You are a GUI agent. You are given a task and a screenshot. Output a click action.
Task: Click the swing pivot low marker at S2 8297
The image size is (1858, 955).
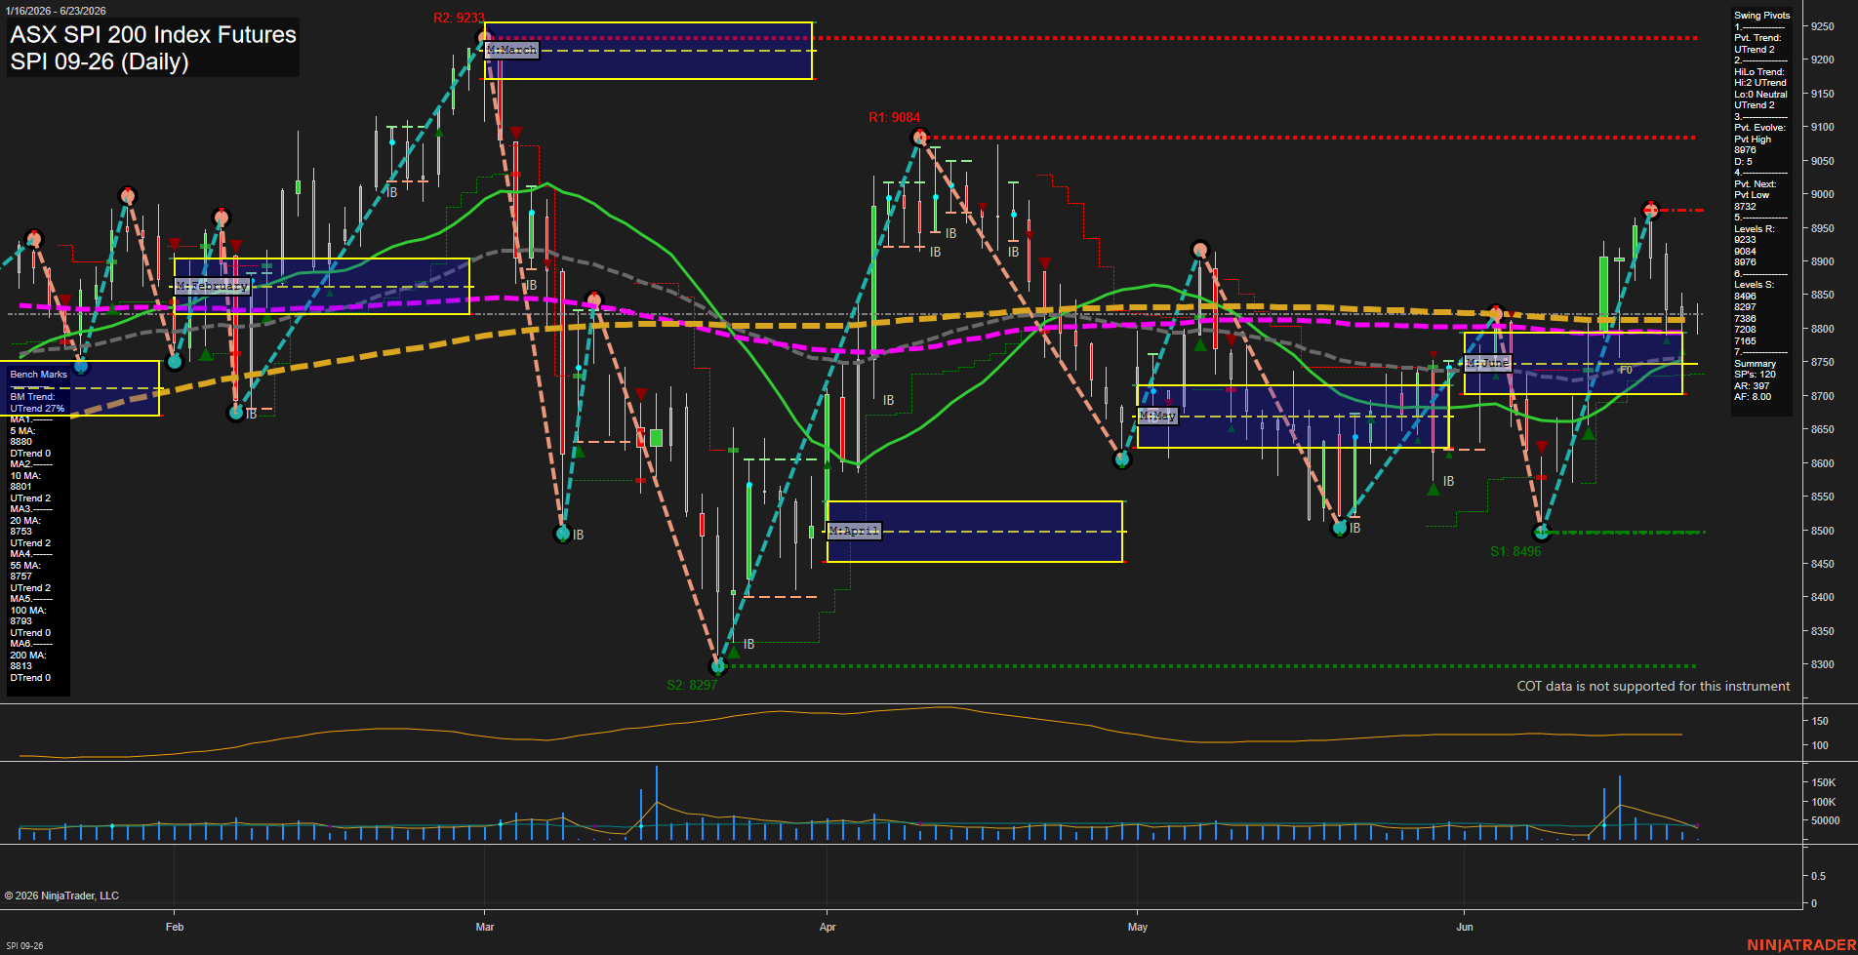coord(719,666)
